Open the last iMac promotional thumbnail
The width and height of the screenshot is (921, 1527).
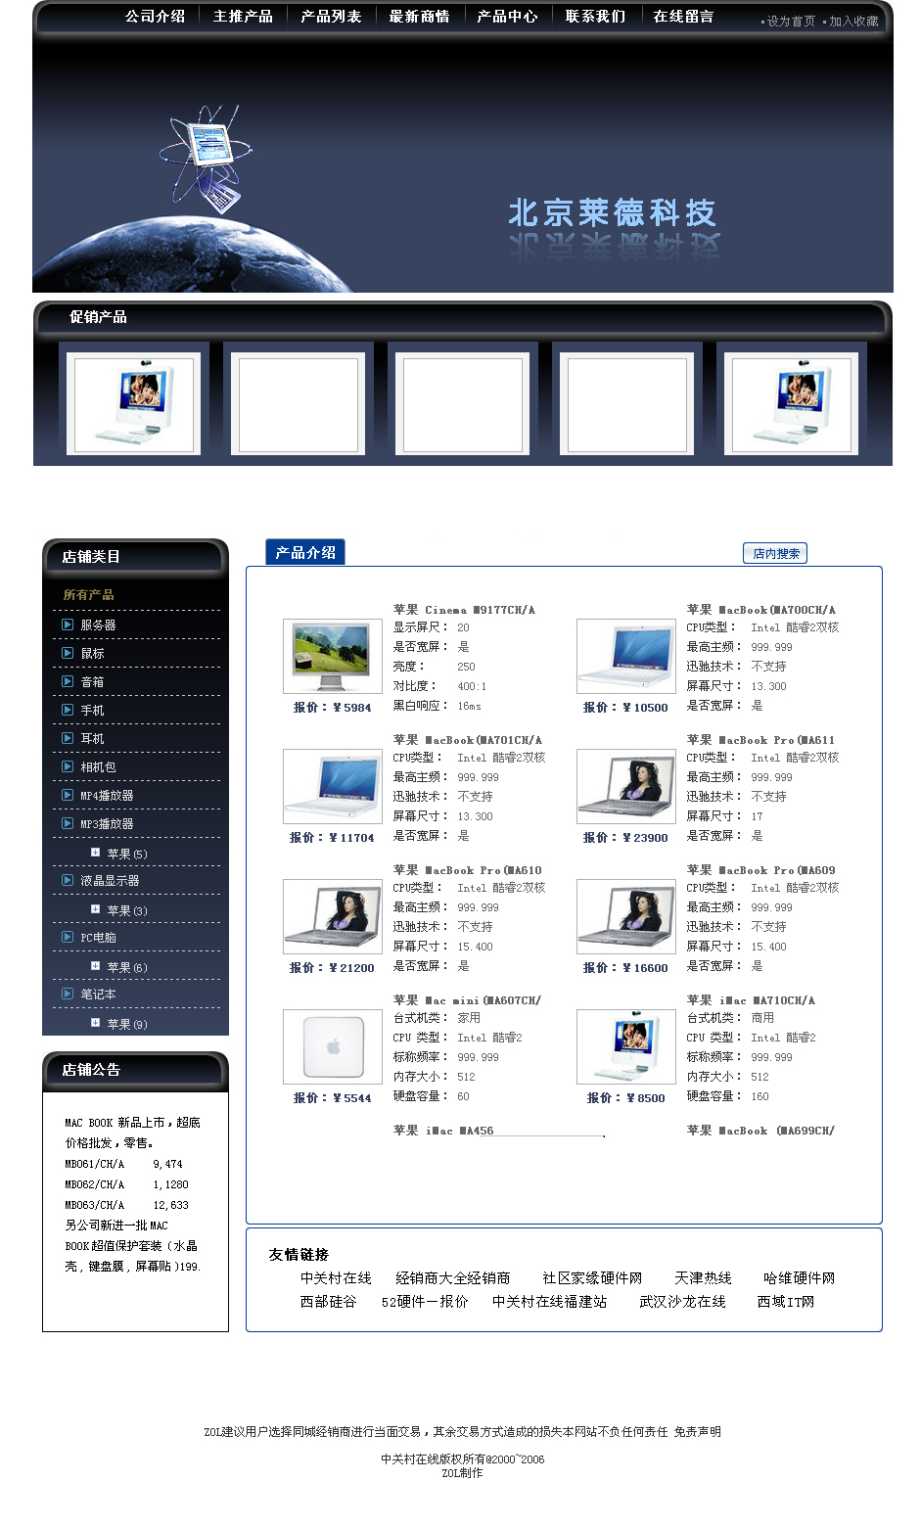[791, 404]
